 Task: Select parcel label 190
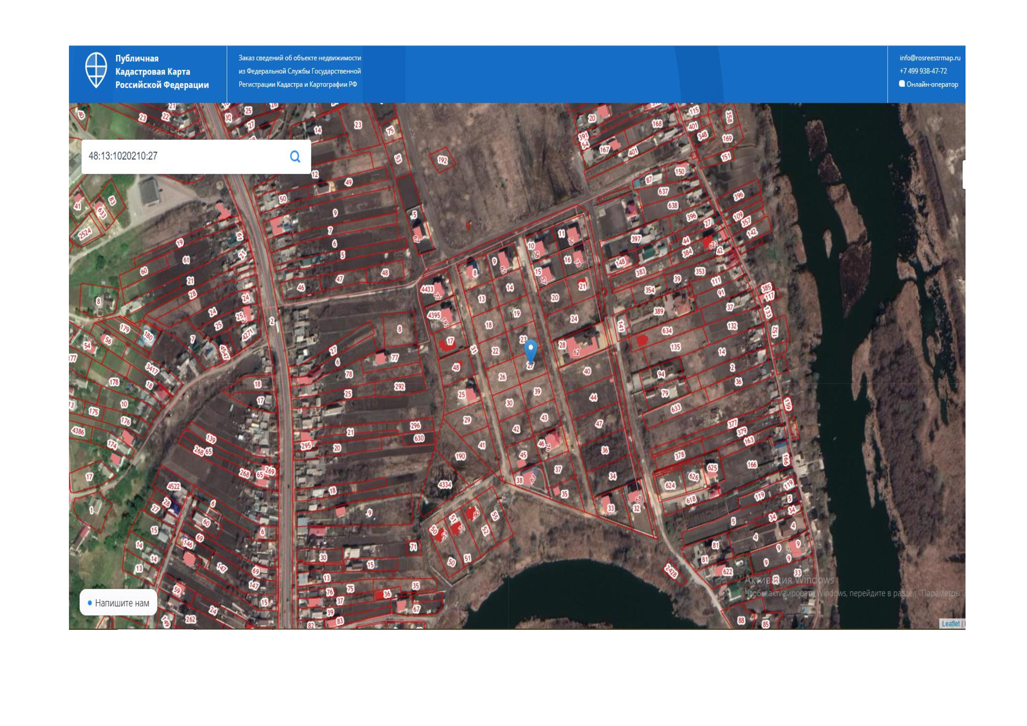[460, 456]
